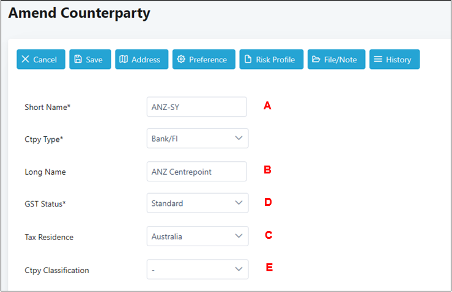Viewport: 452px width, 292px height.
Task: Click the Tax Residence label
Action: pos(50,237)
